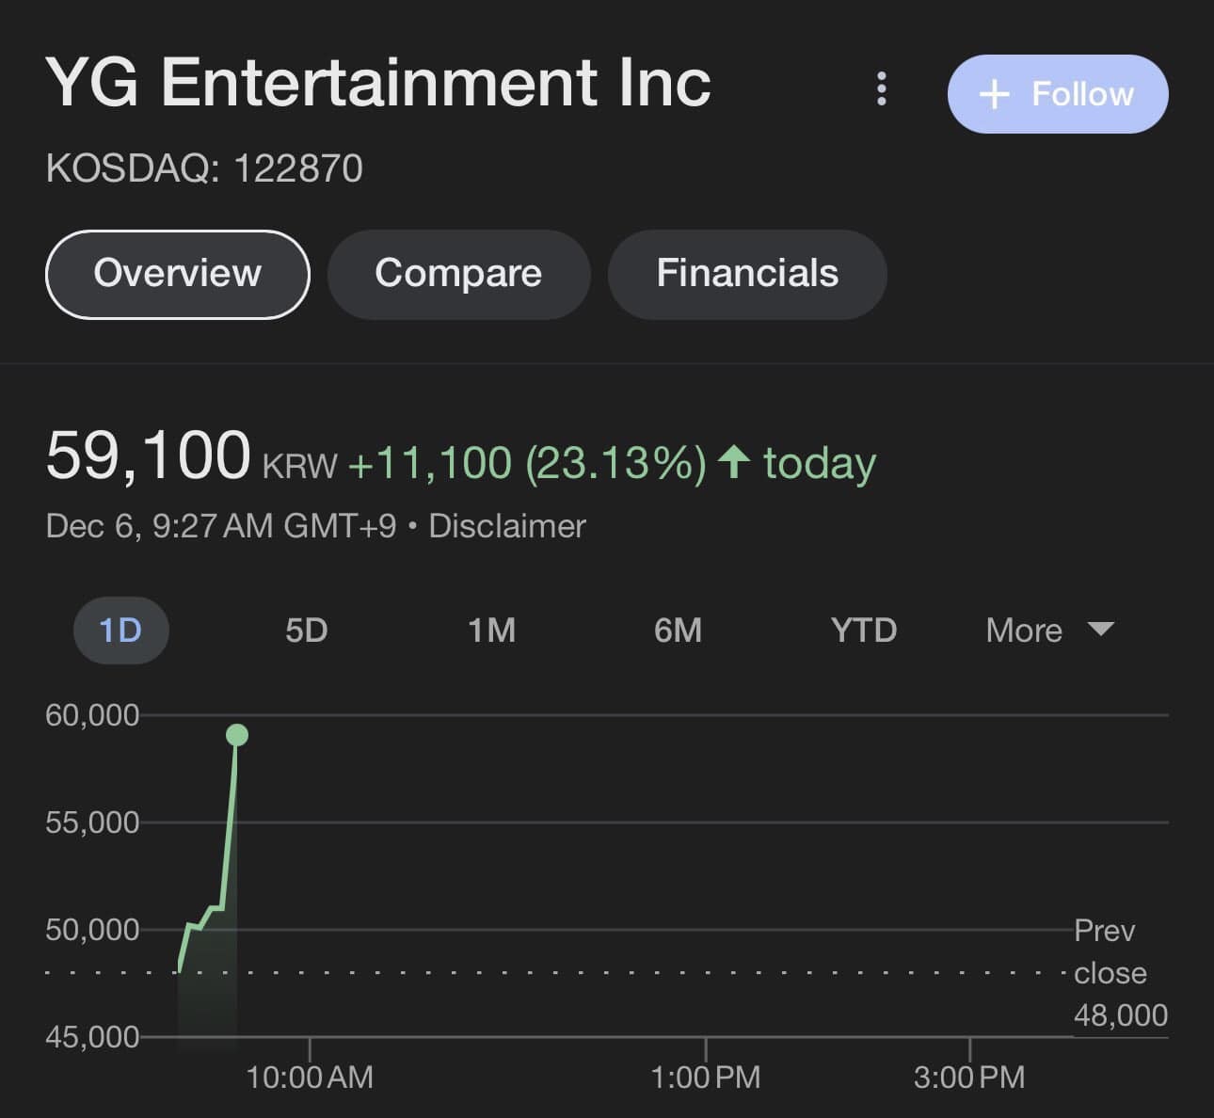Click the 1:00 PM axis tick
Viewport: 1214px width, 1118px height.
pyautogui.click(x=705, y=1077)
